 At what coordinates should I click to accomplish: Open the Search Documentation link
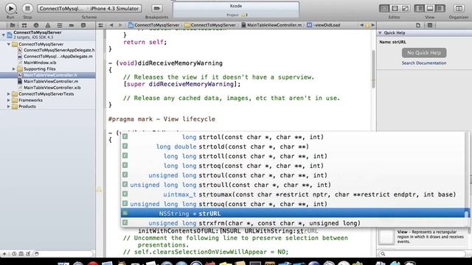coord(424,63)
